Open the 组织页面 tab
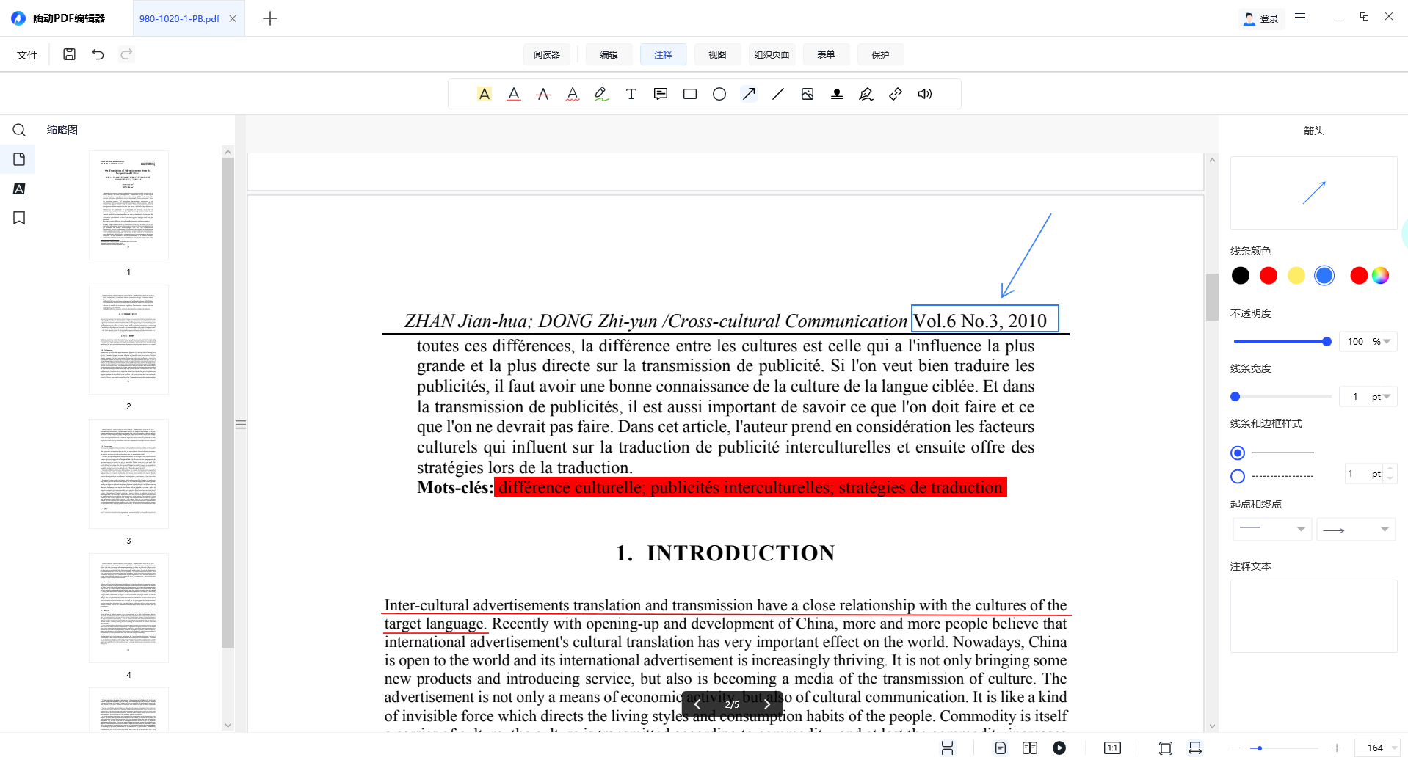 point(772,54)
